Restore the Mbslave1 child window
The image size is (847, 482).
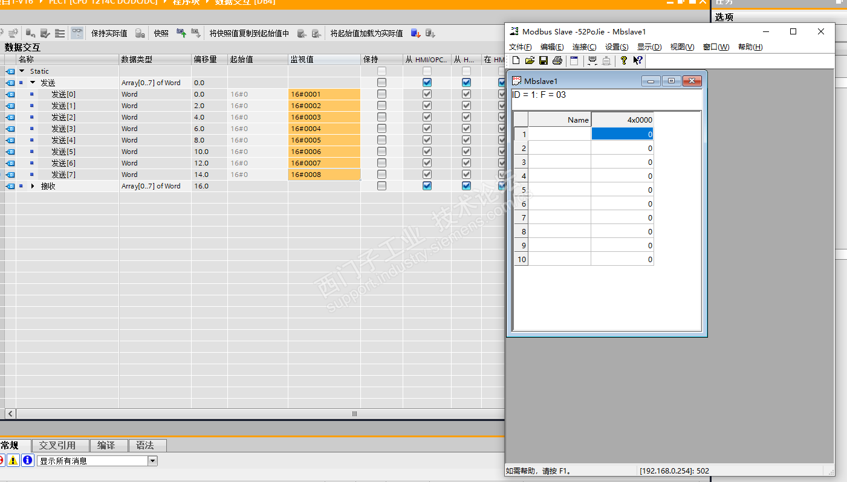tap(671, 81)
